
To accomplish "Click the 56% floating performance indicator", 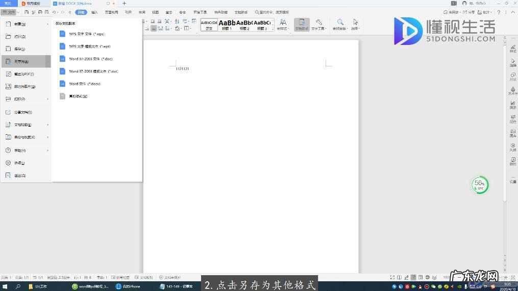I will 479,185.
